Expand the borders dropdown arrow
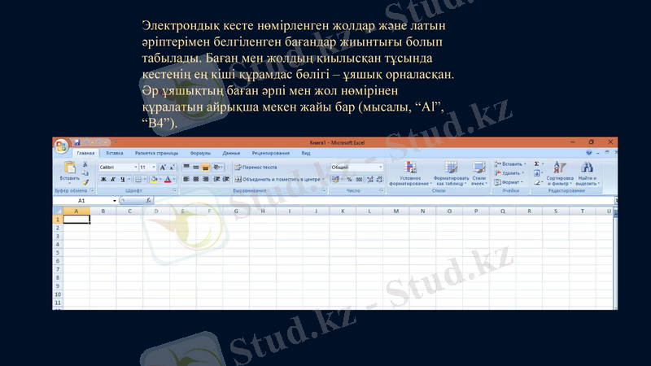Screen dimensions: 651x366 pos(145,179)
